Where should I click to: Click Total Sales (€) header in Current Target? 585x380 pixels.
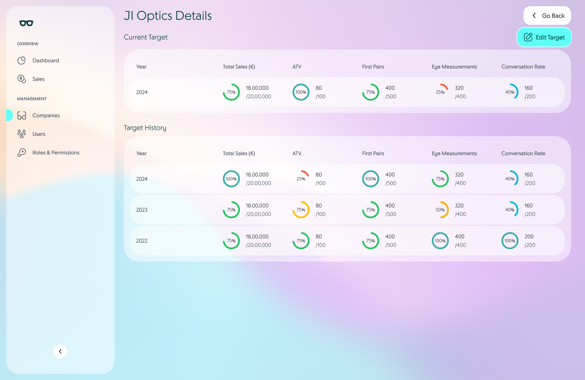[x=239, y=67]
